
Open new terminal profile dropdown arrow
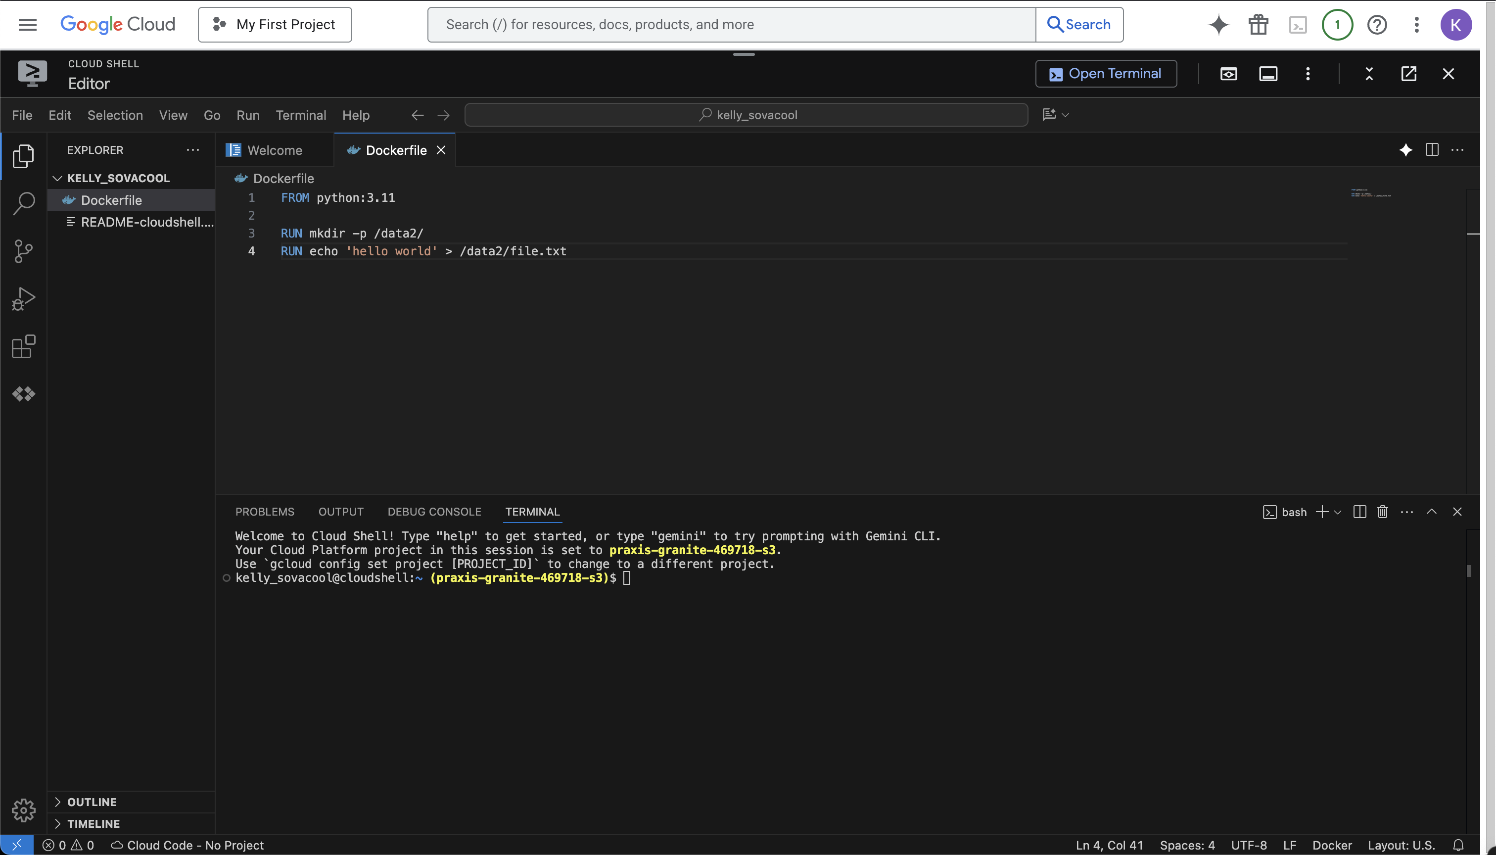pos(1338,512)
